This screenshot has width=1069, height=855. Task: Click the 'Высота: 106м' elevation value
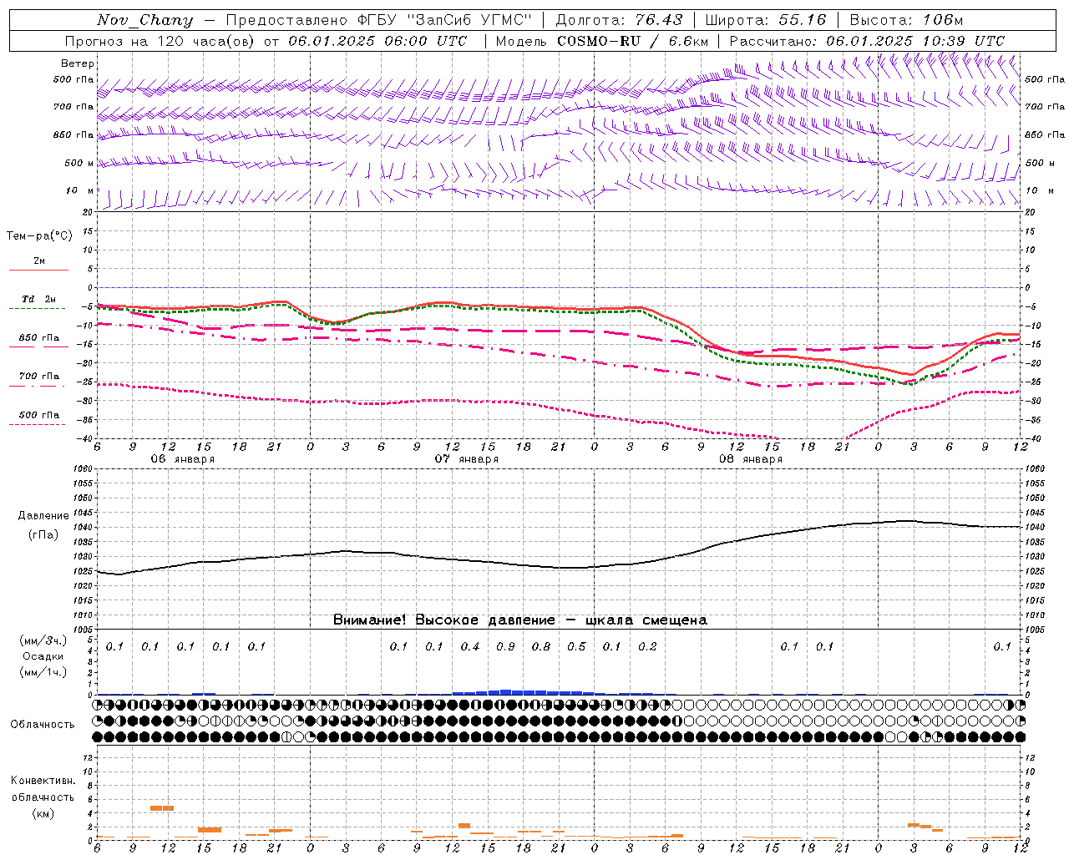(906, 20)
